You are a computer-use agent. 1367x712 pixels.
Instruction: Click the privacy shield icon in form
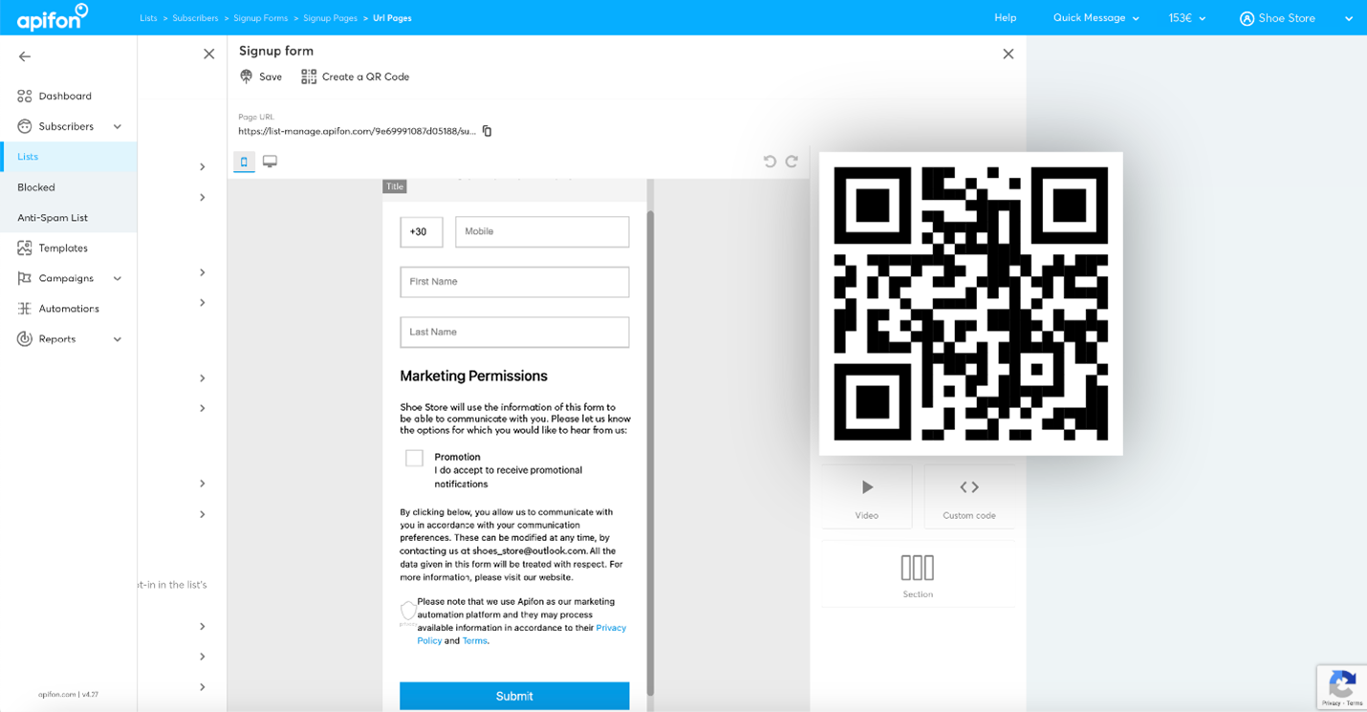408,612
